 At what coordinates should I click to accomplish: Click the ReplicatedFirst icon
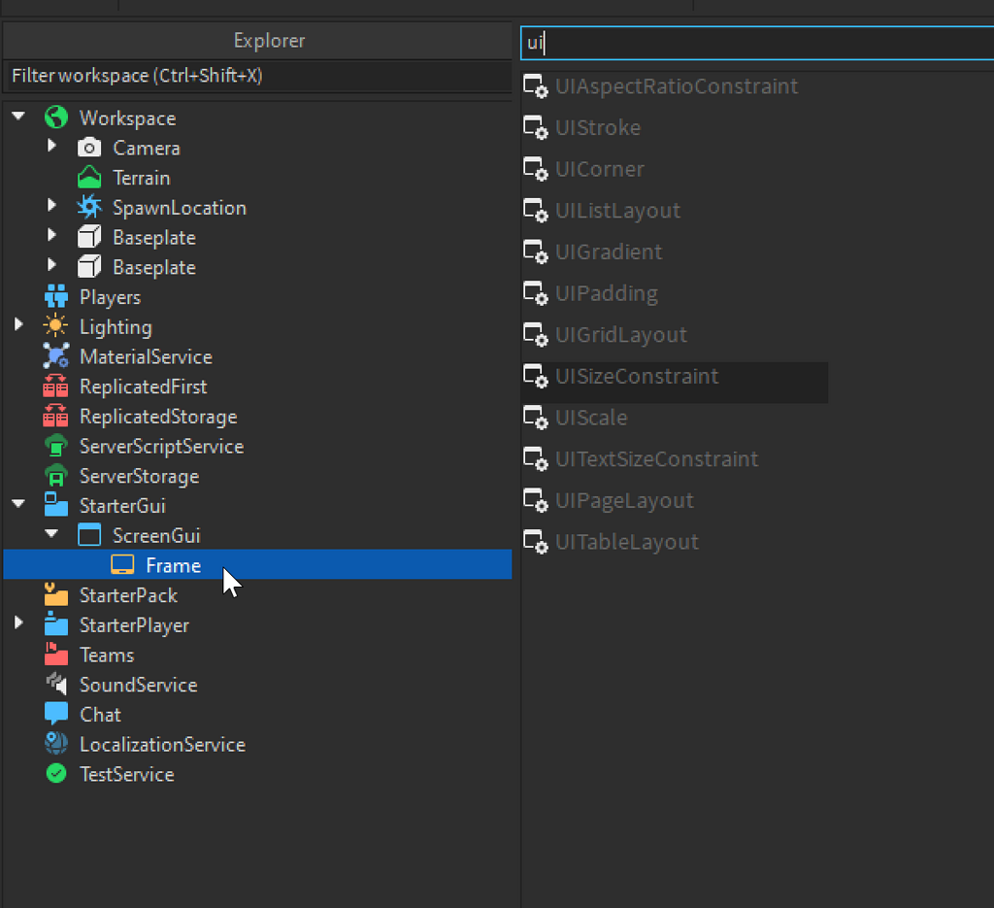point(55,387)
